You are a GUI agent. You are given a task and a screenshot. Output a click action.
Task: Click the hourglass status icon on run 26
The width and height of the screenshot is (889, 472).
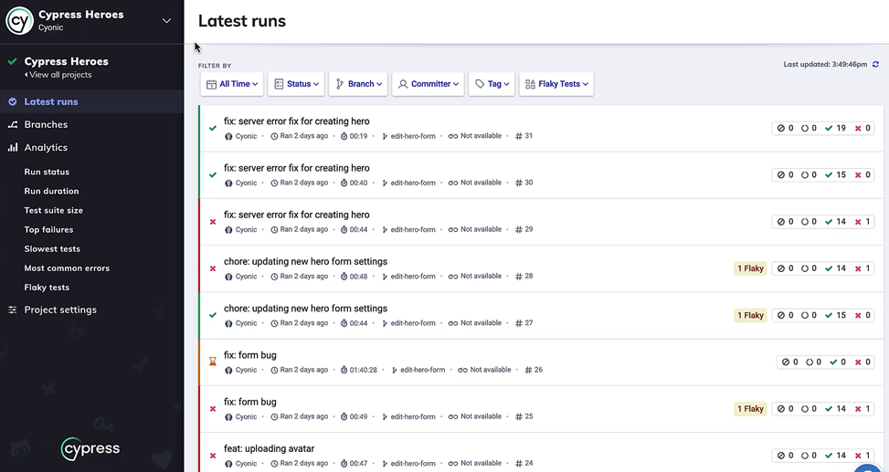(213, 362)
